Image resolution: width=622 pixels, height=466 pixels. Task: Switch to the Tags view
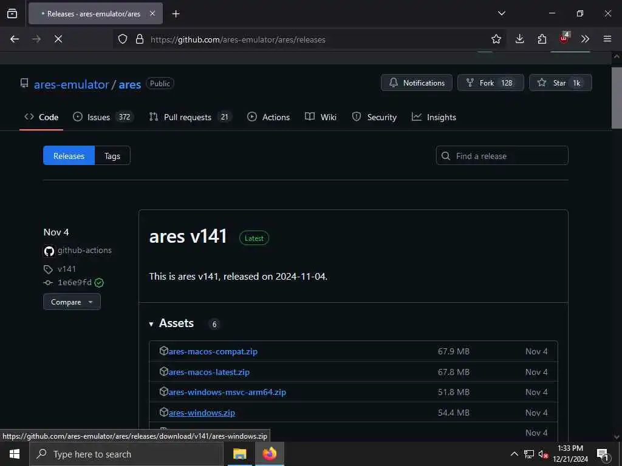(112, 156)
